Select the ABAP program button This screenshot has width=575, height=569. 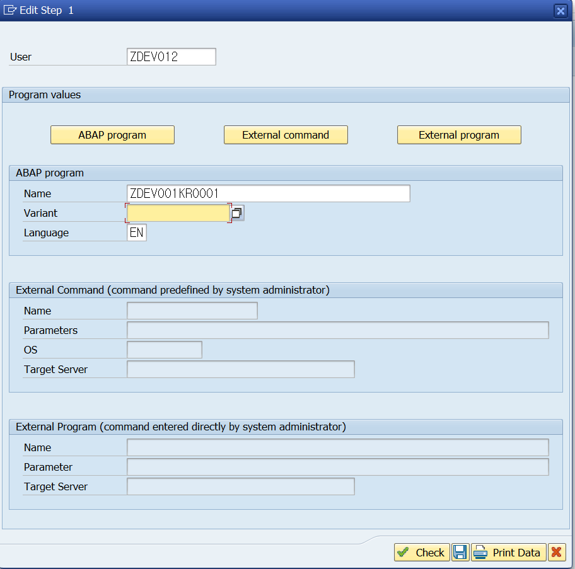pyautogui.click(x=112, y=135)
